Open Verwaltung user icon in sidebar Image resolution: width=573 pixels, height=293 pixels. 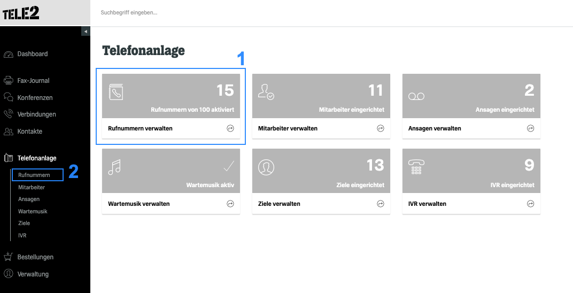pos(9,274)
